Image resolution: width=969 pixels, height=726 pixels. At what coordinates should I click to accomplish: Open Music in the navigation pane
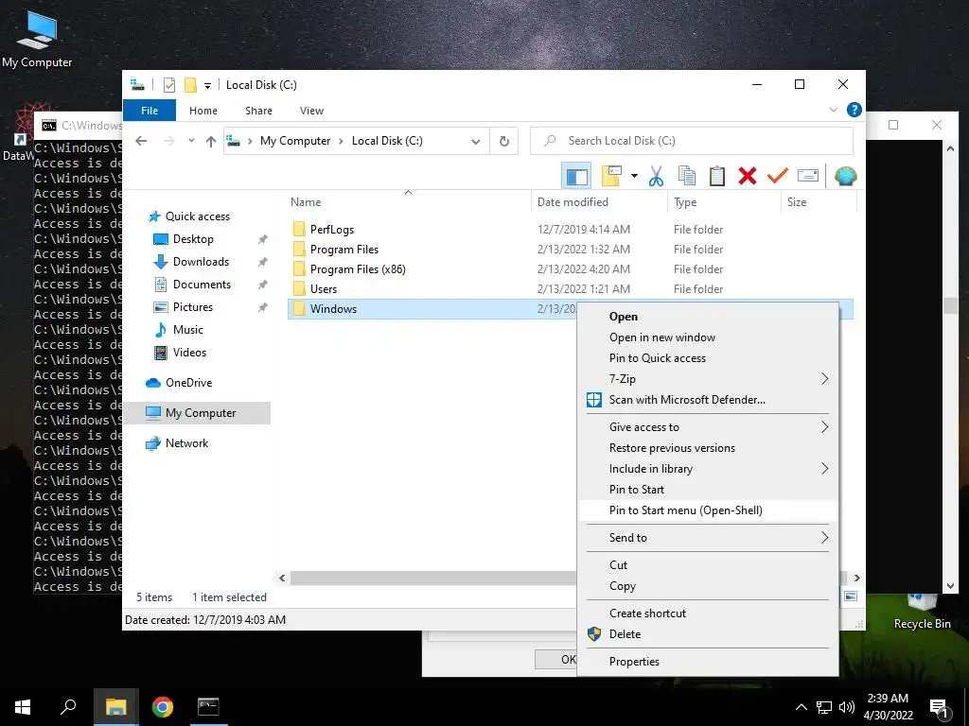click(x=188, y=330)
